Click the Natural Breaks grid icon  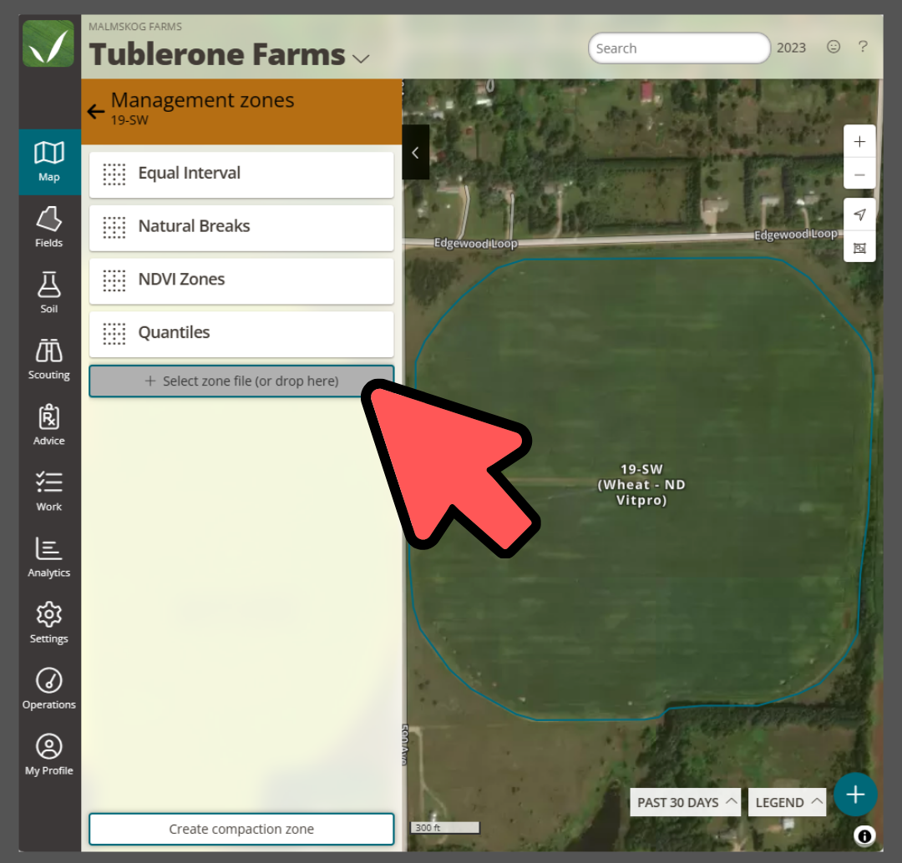[x=114, y=227]
